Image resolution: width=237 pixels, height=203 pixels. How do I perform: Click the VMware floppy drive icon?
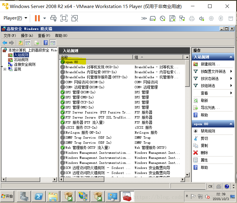172,18
